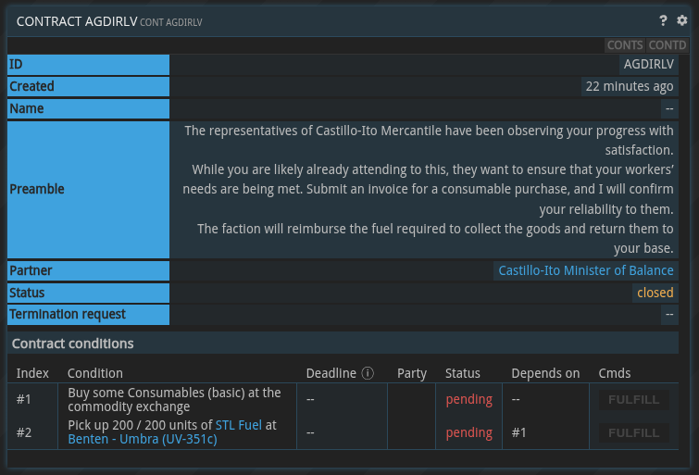Open the CONTS button
This screenshot has width=699, height=475.
point(625,45)
